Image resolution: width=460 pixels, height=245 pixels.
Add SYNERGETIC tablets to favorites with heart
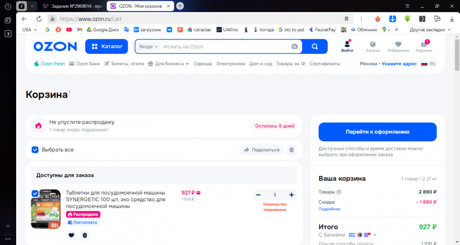point(71,235)
